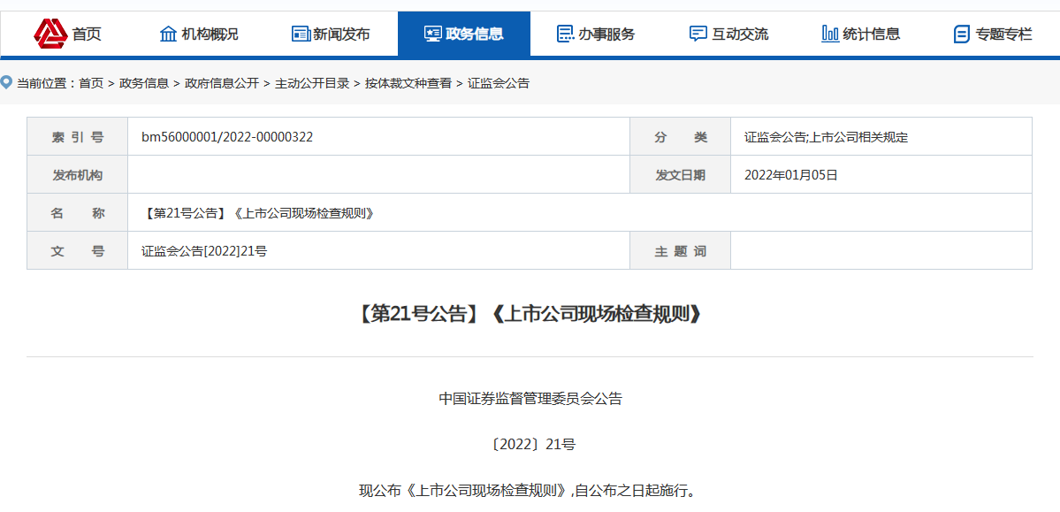This screenshot has width=1060, height=512.
Task: Click the 文号 label cell
Action: tap(78, 251)
